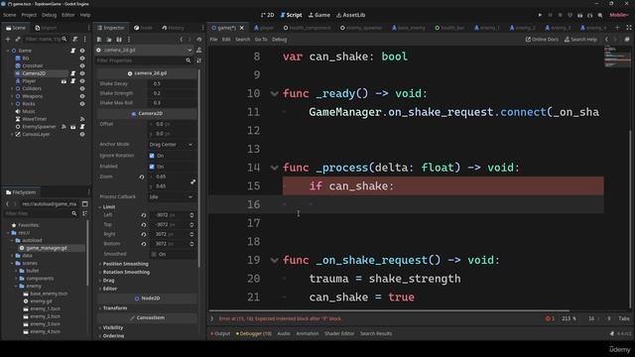Add a new child node in Scene dock
Viewport: 635px width, 357px height.
click(x=8, y=40)
